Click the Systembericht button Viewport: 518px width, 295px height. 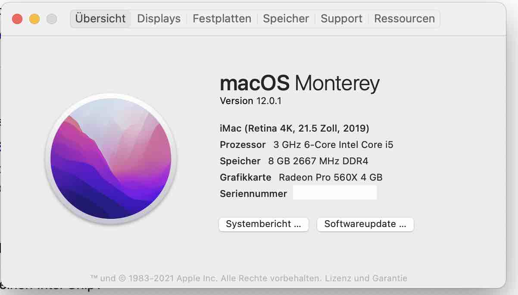tap(263, 224)
